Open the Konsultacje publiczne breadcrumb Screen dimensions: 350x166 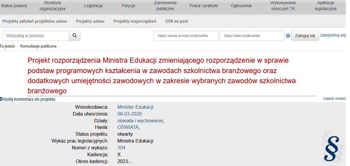pos(38,46)
